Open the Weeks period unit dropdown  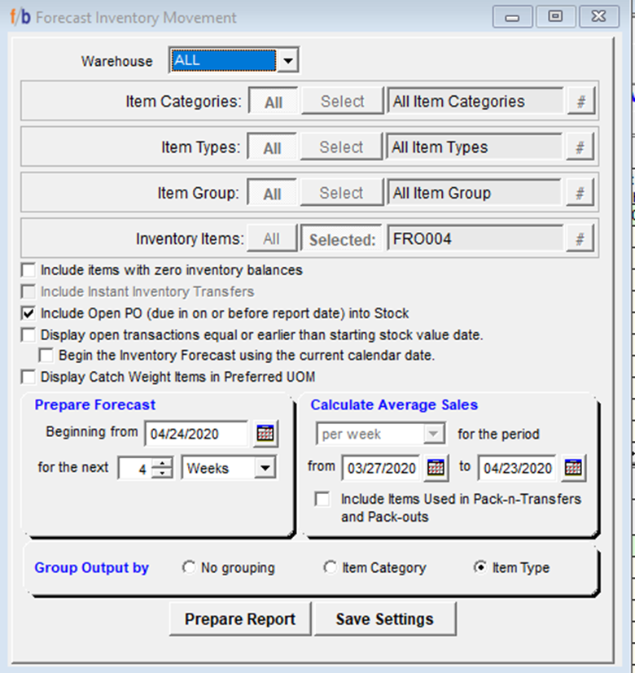(x=265, y=468)
